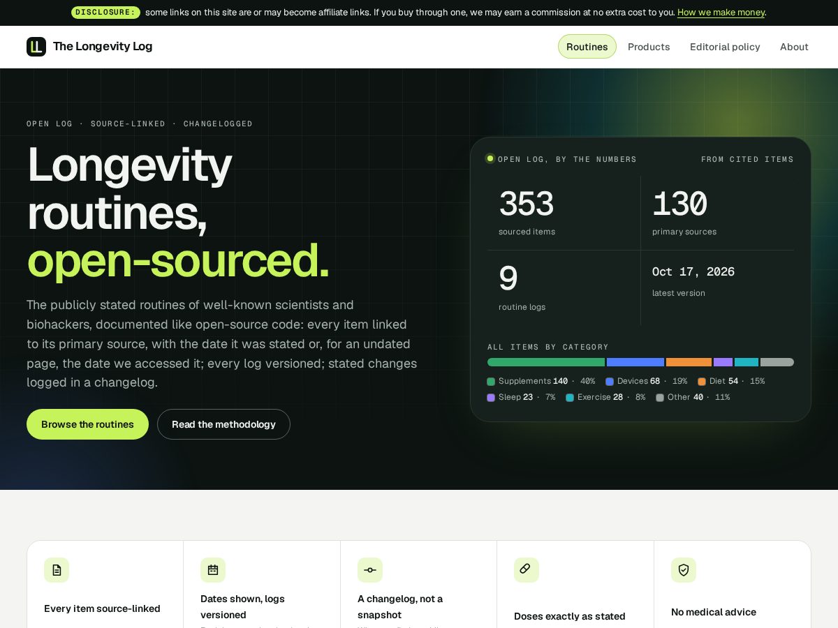The height and width of the screenshot is (628, 838).
Task: Click the calendar icon above Dates shown, logs versioned
Action: (213, 570)
